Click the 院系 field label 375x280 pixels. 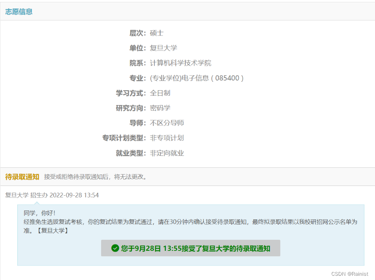[x=138, y=63]
